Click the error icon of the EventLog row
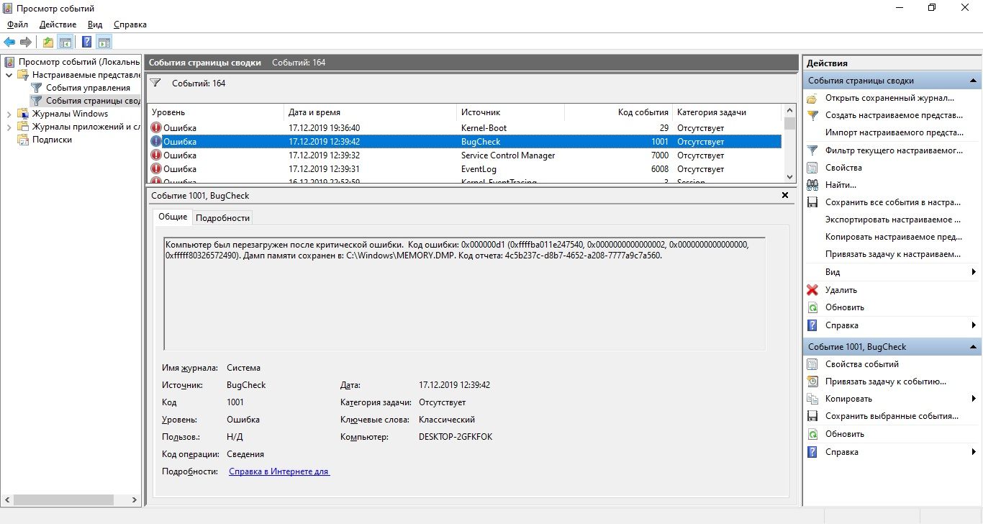 click(156, 169)
